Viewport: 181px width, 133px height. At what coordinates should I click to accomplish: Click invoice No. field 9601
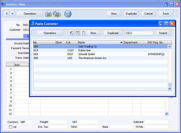pos(25,25)
